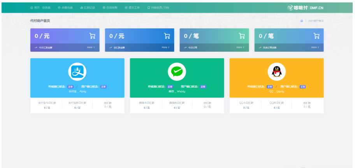Screen dimensions: 355x168
Task: Open more link on 总汇款金额 card
Action: (165, 47)
